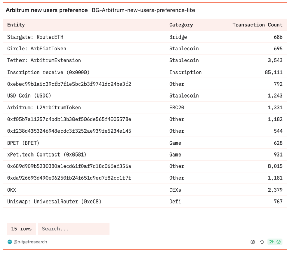Image resolution: width=290 pixels, height=253 pixels.
Task: Select the Stargate: RouterETH entity cell
Action: click(35, 37)
